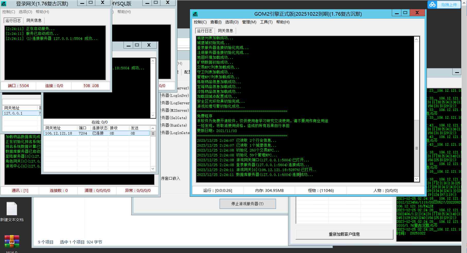This screenshot has width=467, height=253.
Task: Switch to the 网关信息 tab in 登录网关 window
Action: (x=34, y=21)
